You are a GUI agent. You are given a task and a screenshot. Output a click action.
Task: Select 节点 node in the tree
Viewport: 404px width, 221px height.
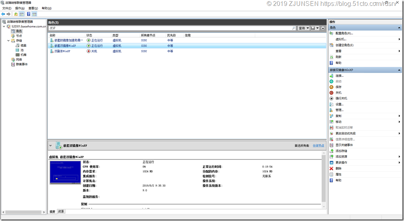(19, 36)
